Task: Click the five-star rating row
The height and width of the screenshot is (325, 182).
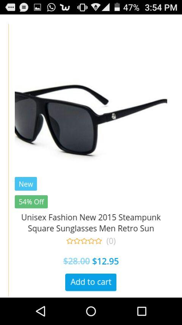Action: point(84,241)
